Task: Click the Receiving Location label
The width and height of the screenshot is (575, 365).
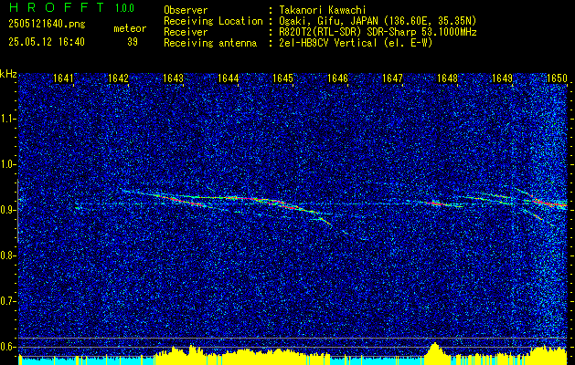Action: [213, 21]
